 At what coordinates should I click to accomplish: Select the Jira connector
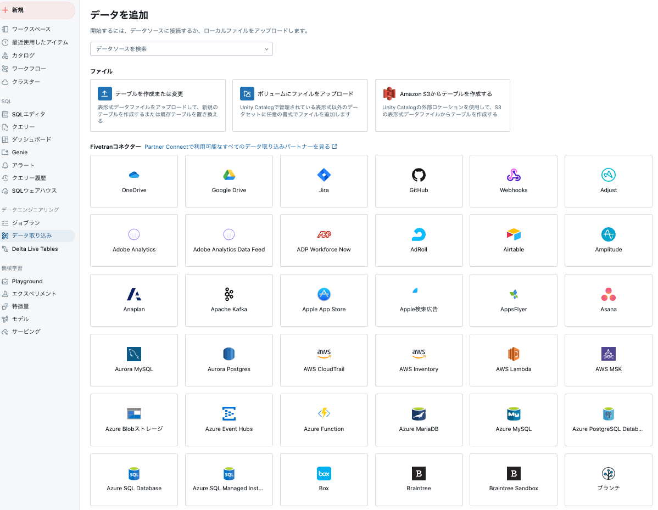click(x=324, y=181)
